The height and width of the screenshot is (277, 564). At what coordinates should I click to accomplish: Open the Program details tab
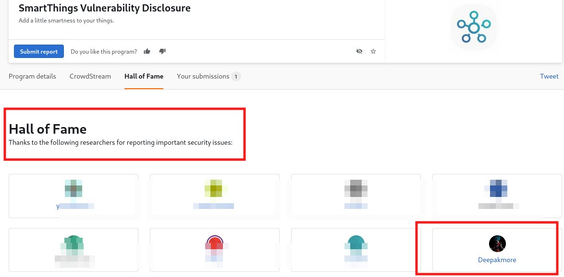pyautogui.click(x=32, y=76)
